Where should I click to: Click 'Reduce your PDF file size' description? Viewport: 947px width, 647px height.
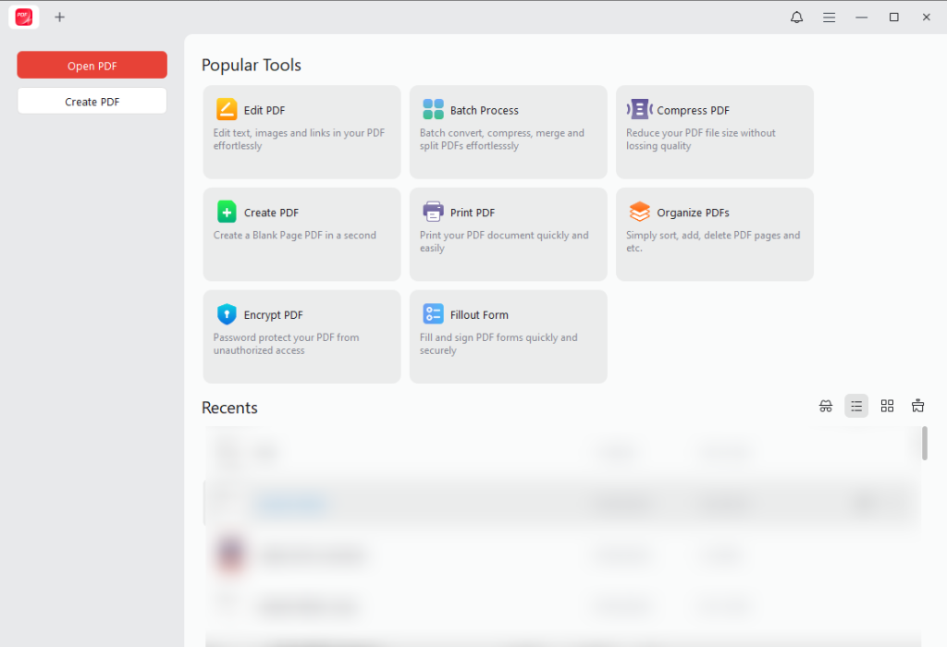tap(701, 140)
